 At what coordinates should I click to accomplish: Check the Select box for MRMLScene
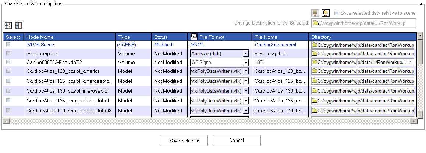pyautogui.click(x=8, y=44)
